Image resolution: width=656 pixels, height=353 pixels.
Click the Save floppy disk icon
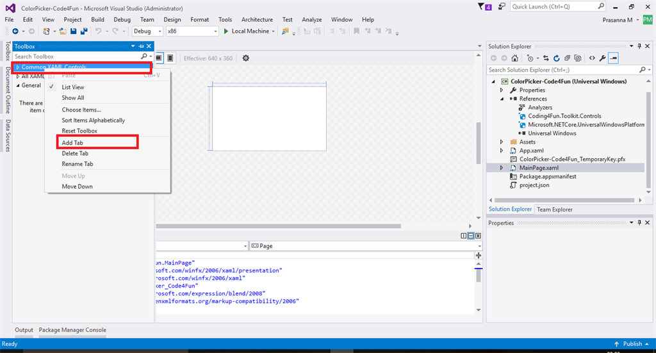73,31
